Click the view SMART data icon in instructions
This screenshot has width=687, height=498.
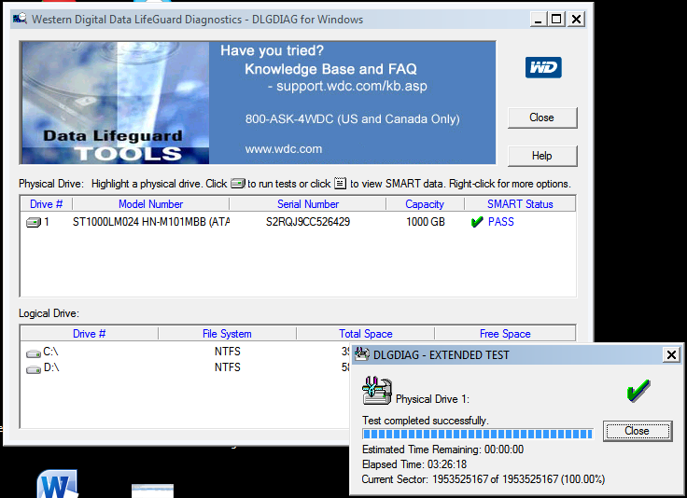(x=340, y=183)
